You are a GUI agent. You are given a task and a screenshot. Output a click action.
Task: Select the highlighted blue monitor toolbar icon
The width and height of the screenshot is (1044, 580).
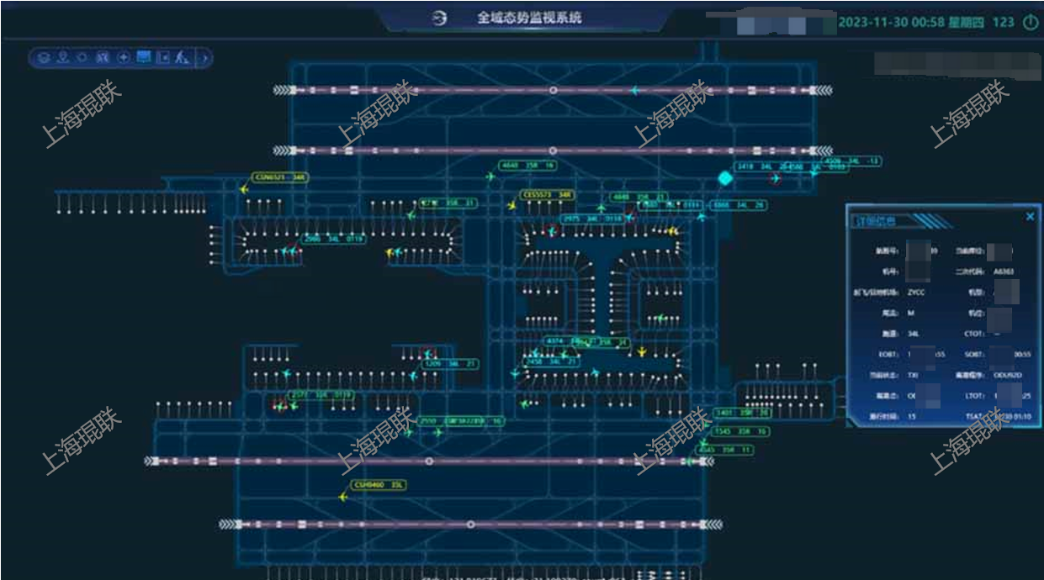[x=143, y=57]
